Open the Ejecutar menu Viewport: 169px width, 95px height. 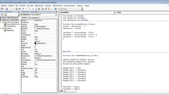click(48, 6)
